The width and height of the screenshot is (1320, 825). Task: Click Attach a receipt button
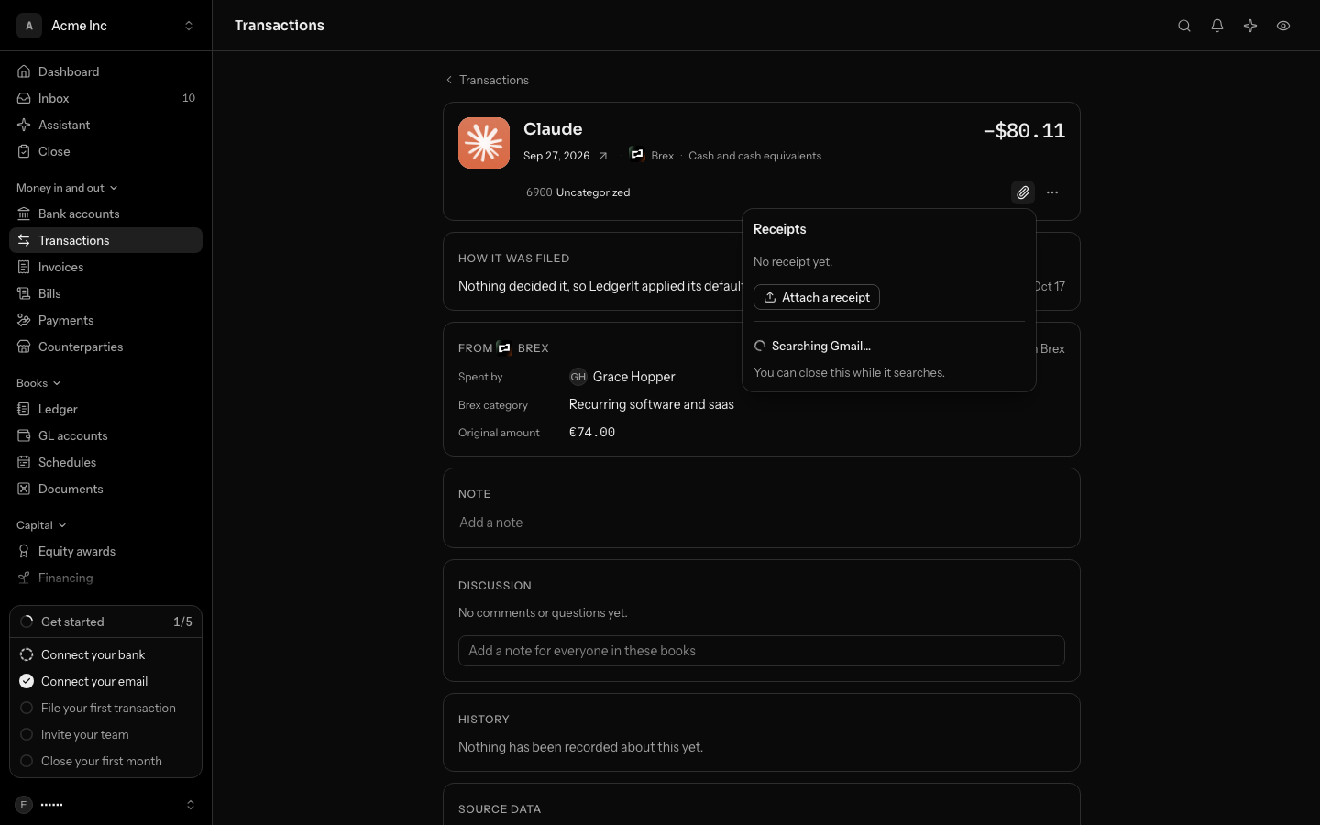click(817, 297)
